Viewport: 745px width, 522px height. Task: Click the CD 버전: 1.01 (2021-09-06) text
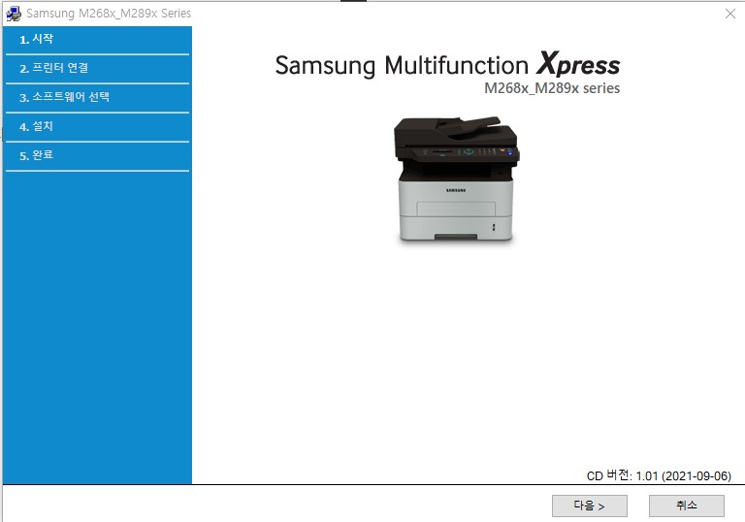point(659,475)
